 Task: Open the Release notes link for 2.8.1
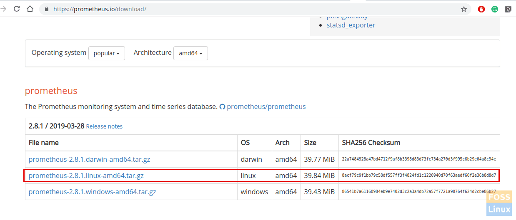click(104, 126)
